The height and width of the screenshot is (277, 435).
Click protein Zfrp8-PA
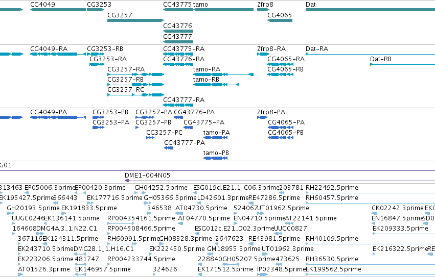(262, 117)
